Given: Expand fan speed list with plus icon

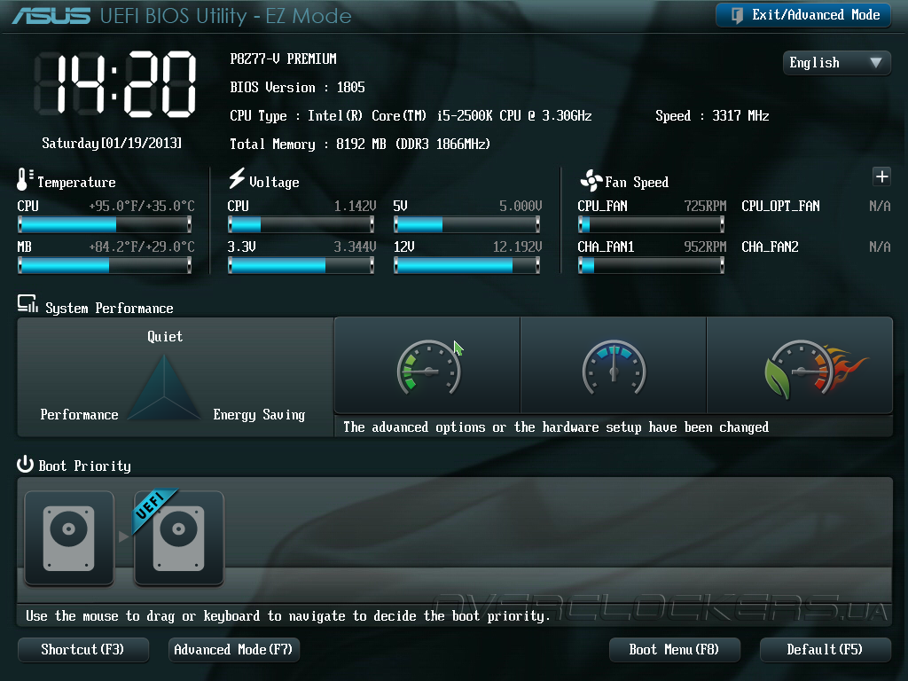Looking at the screenshot, I should pos(881,176).
